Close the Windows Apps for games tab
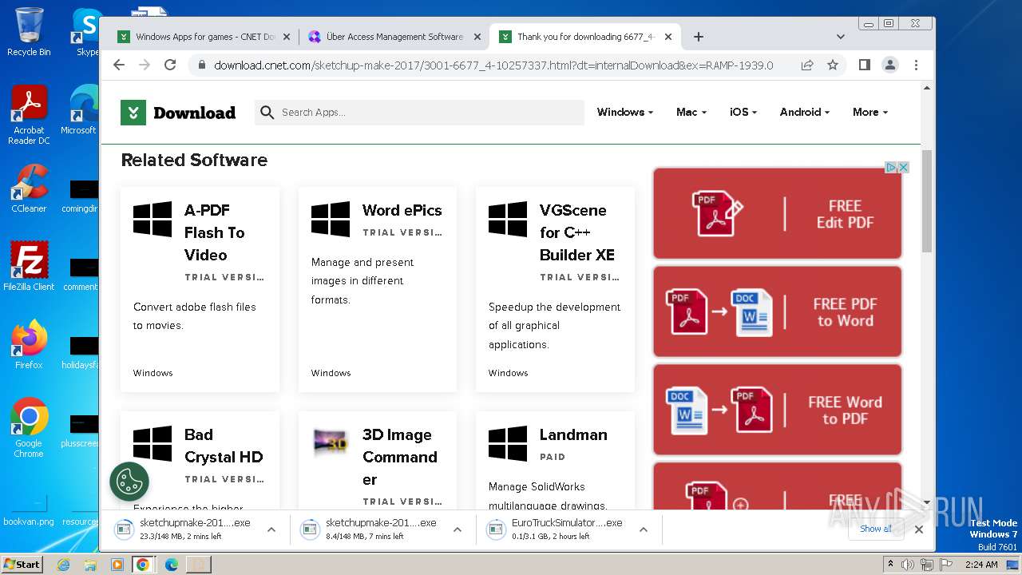 (x=287, y=37)
